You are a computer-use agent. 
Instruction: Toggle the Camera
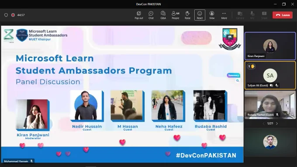point(240,15)
